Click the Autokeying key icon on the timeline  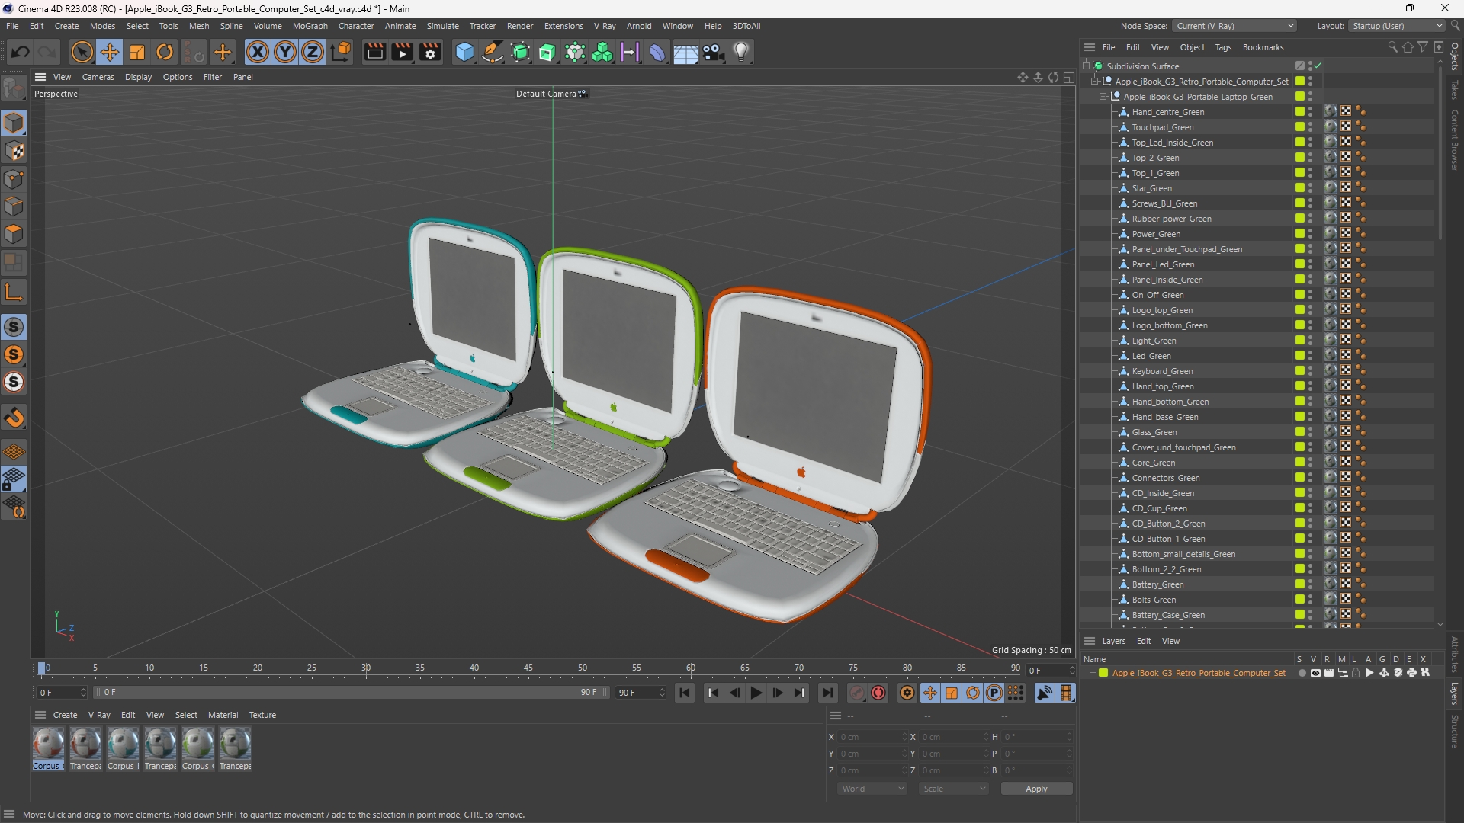878,693
